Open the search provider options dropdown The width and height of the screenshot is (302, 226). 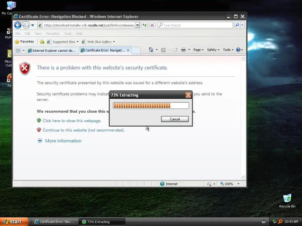242,25
